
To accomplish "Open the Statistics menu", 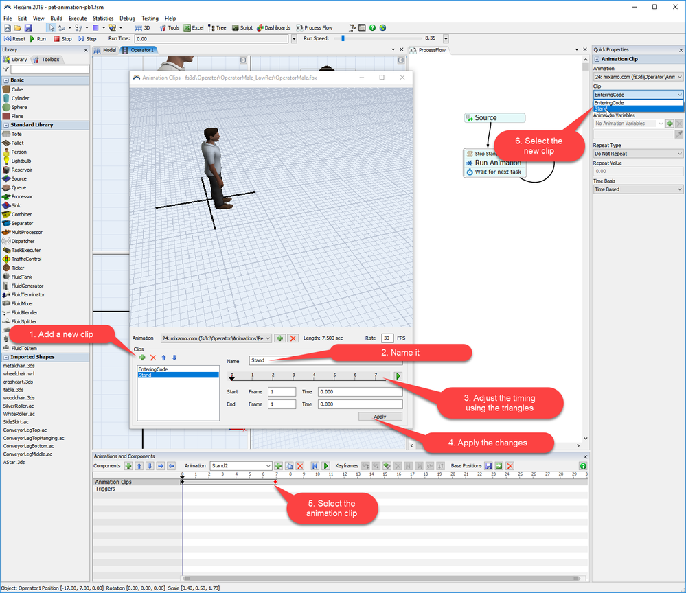I will [x=103, y=19].
